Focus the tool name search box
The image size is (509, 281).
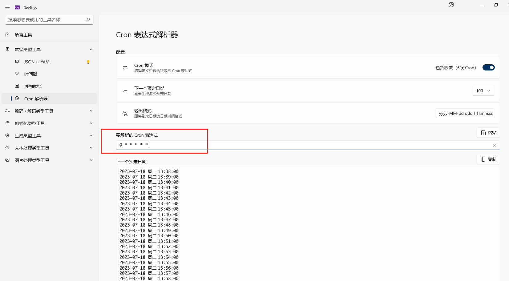point(49,20)
